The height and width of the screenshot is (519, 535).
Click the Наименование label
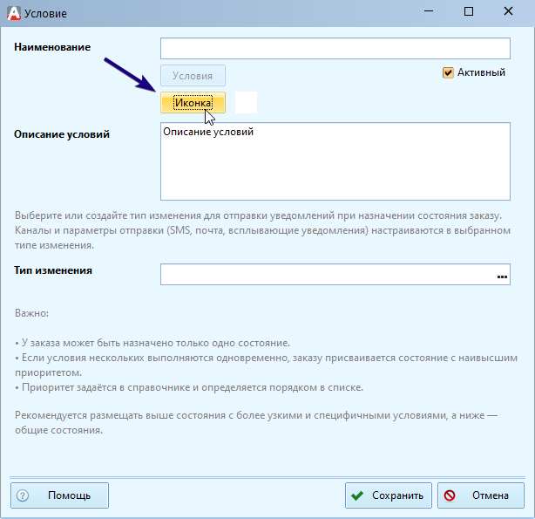tap(52, 47)
